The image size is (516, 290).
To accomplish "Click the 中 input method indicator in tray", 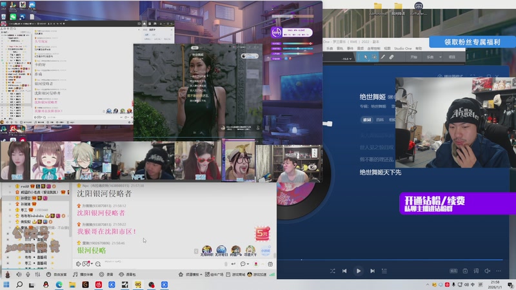I will [473, 284].
